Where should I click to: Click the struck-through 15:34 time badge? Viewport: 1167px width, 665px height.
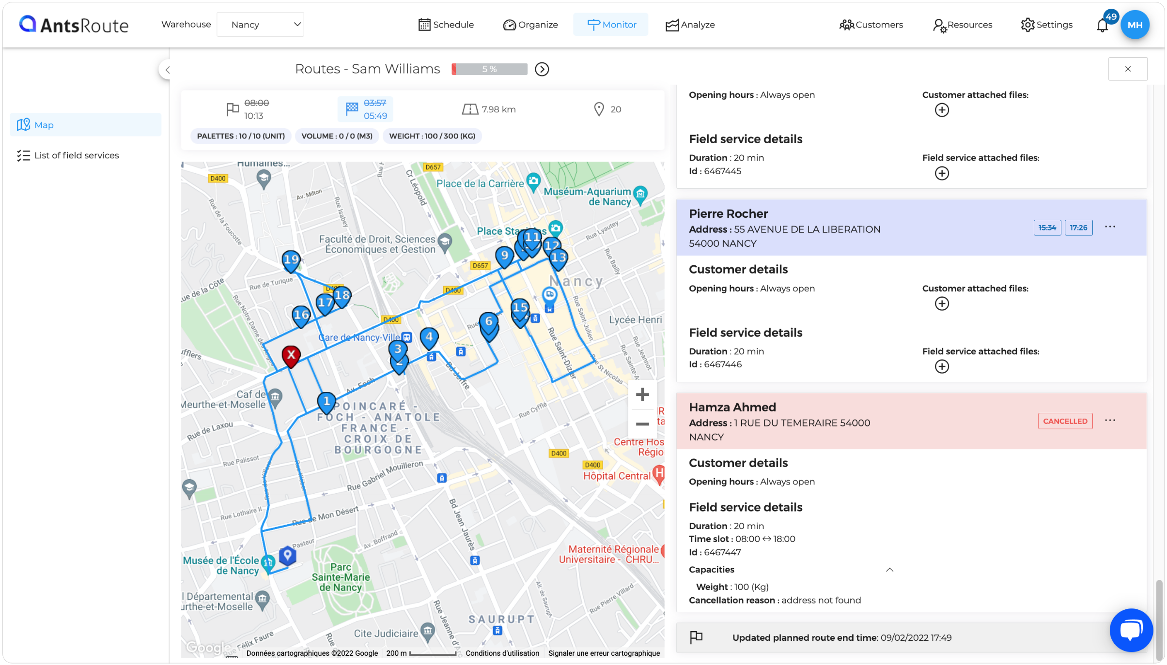click(x=1047, y=227)
